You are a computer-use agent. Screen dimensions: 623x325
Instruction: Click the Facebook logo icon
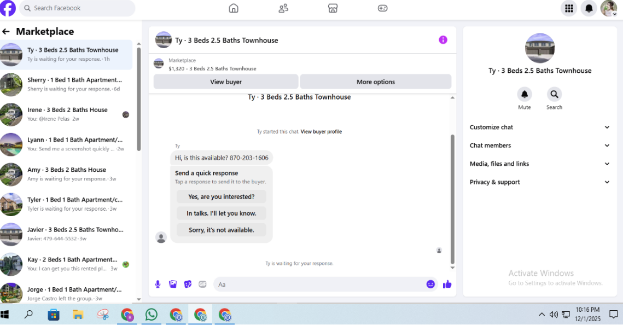8,8
